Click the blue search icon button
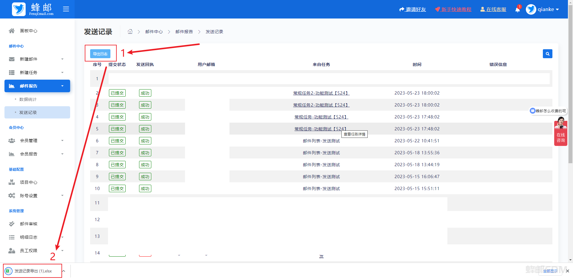 tap(547, 54)
